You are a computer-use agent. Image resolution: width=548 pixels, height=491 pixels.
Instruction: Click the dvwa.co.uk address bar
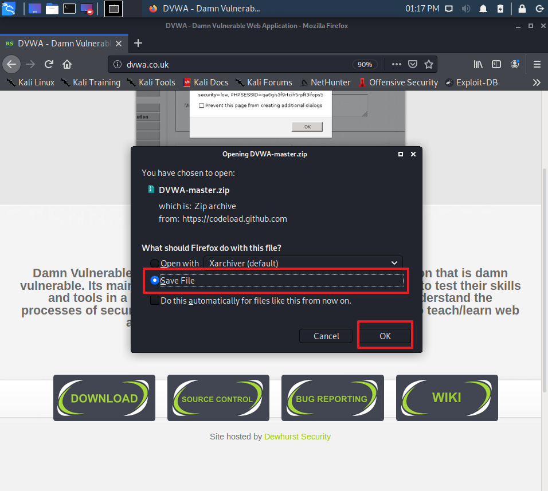[x=238, y=64]
